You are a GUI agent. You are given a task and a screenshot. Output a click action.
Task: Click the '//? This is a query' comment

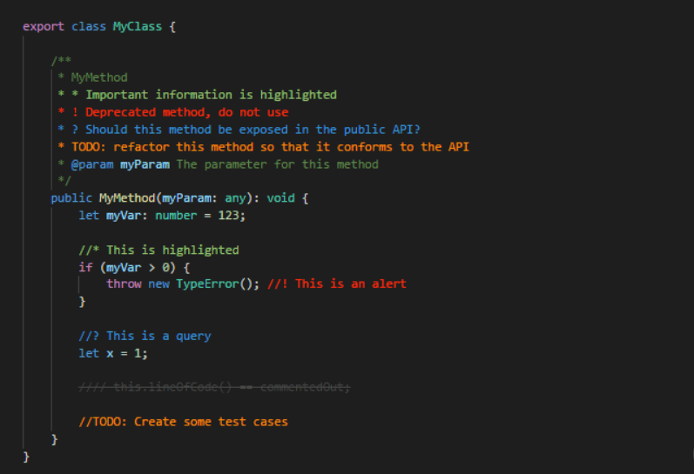pos(145,336)
